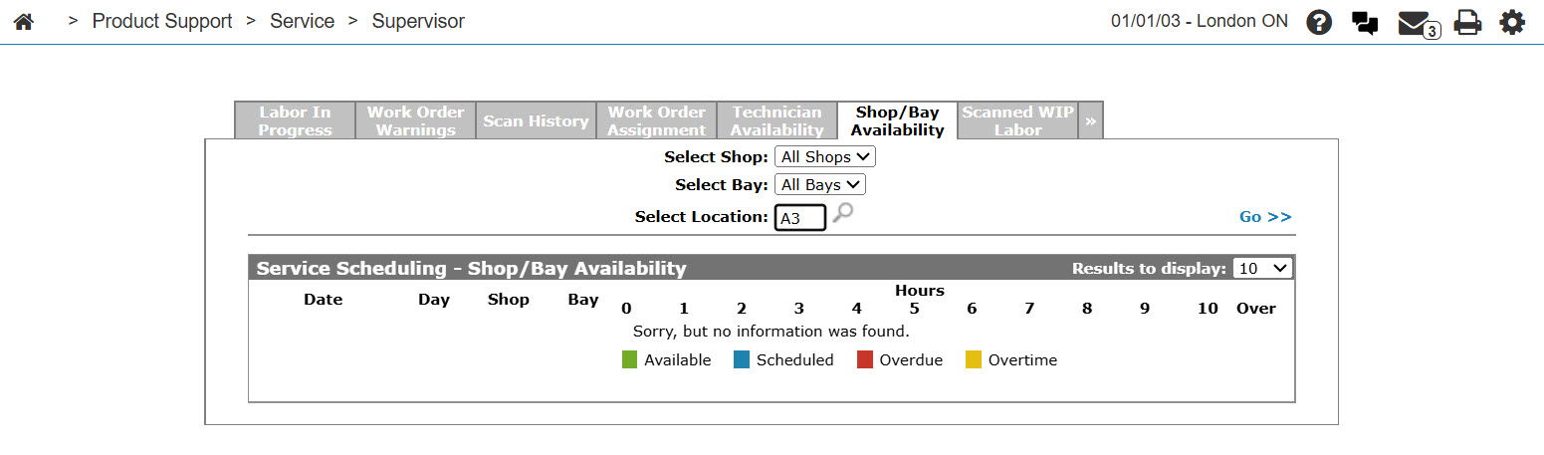1544x455 pixels.
Task: Show more tabs with double arrow
Action: click(x=1090, y=120)
